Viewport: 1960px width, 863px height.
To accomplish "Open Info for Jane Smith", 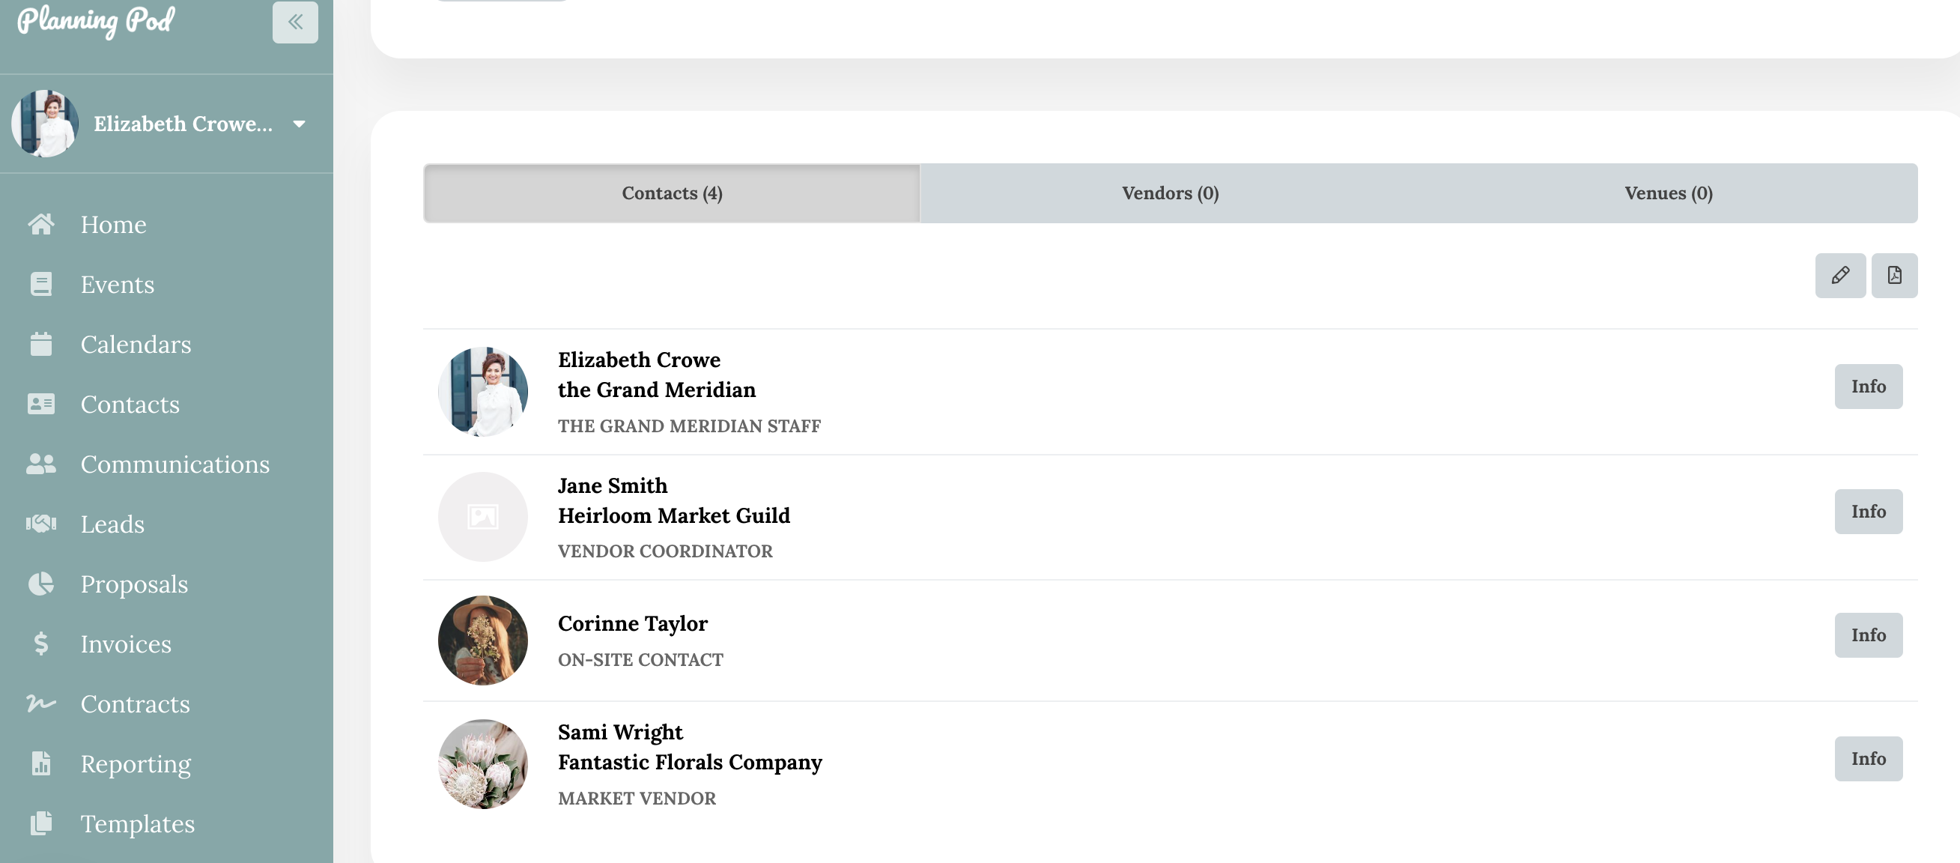I will click(1868, 512).
